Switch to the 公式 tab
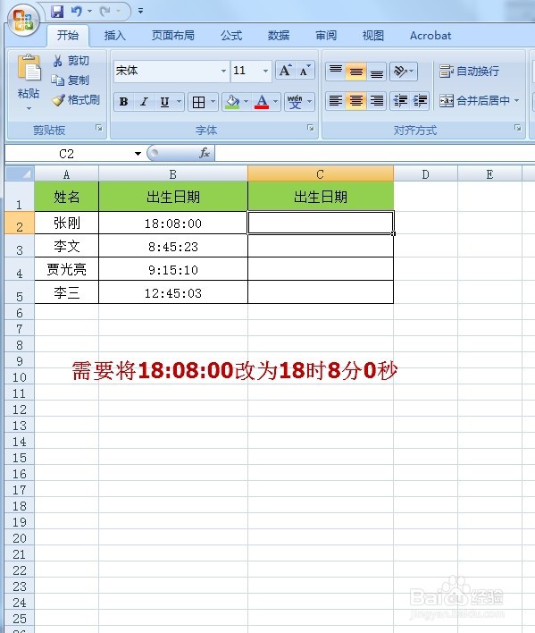Screen dimensions: 535x633 [231, 36]
